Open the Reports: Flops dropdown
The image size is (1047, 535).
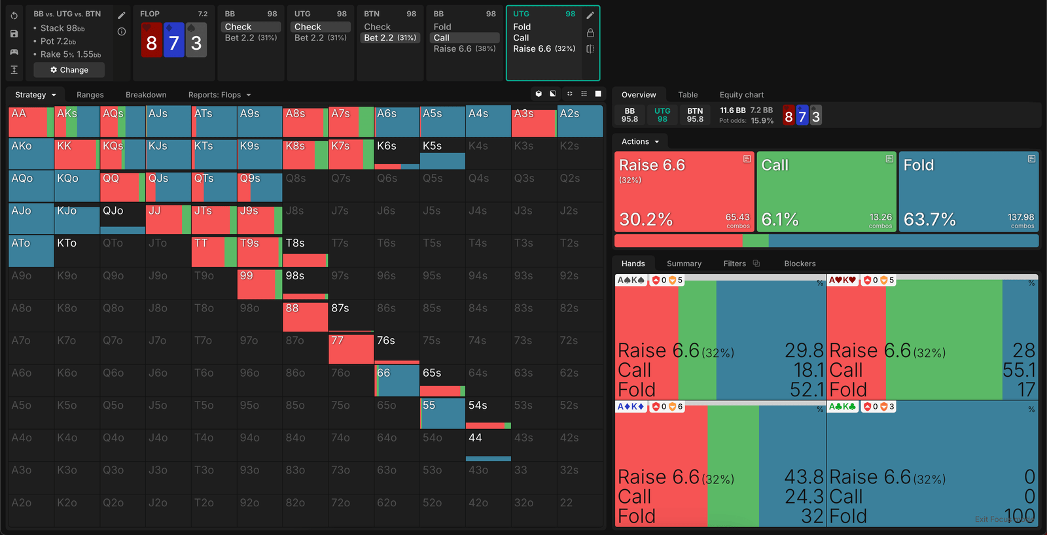[219, 95]
